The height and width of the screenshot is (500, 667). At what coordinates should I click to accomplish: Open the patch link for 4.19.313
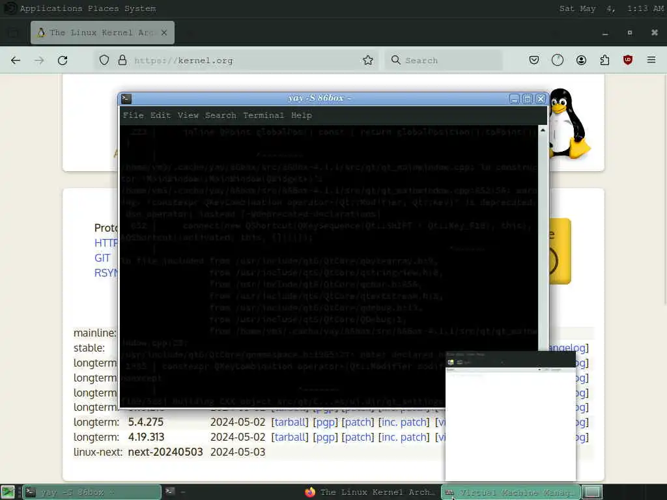click(x=358, y=437)
